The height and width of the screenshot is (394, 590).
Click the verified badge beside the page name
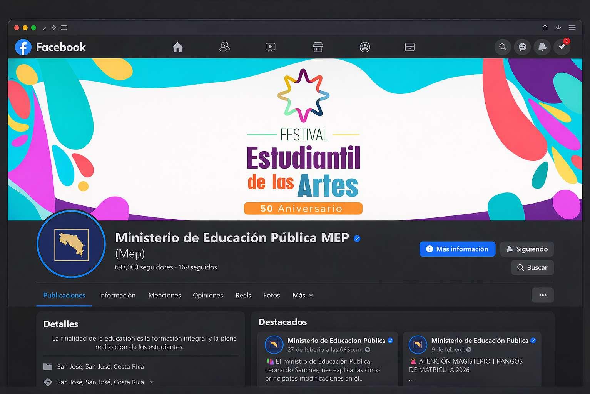pyautogui.click(x=357, y=239)
